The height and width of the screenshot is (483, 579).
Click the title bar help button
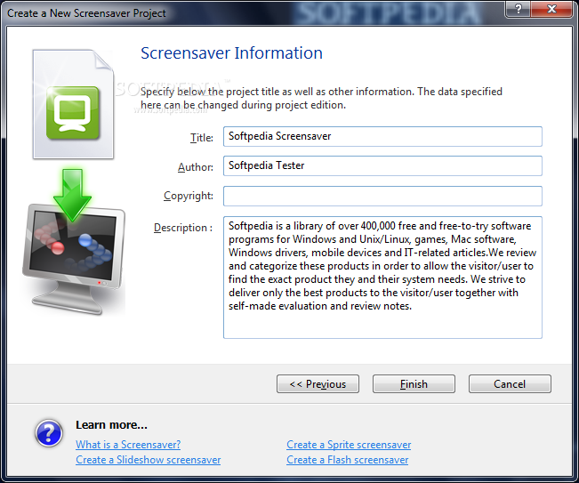[518, 9]
